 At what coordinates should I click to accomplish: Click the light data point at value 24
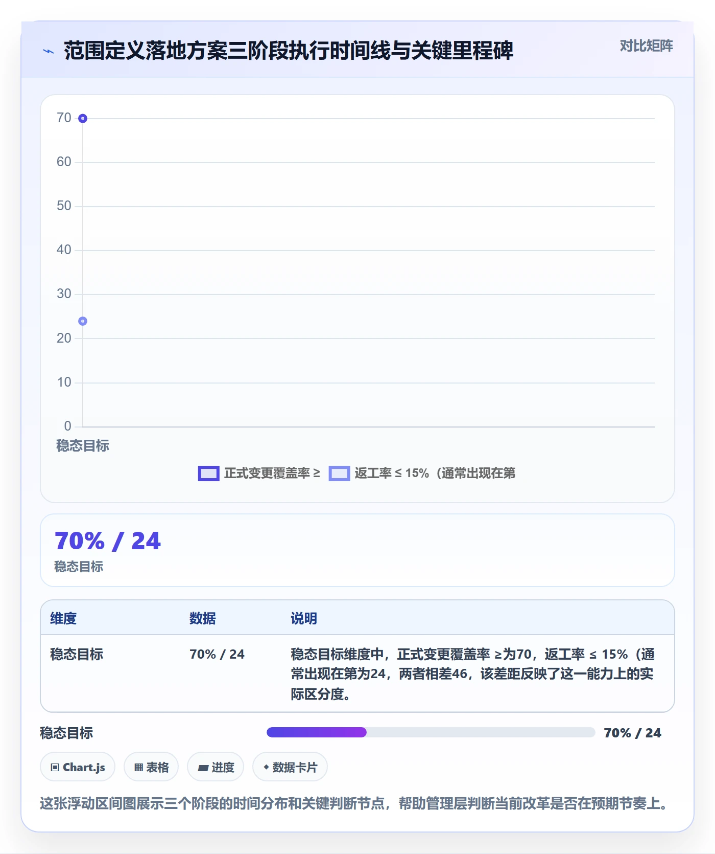click(83, 321)
